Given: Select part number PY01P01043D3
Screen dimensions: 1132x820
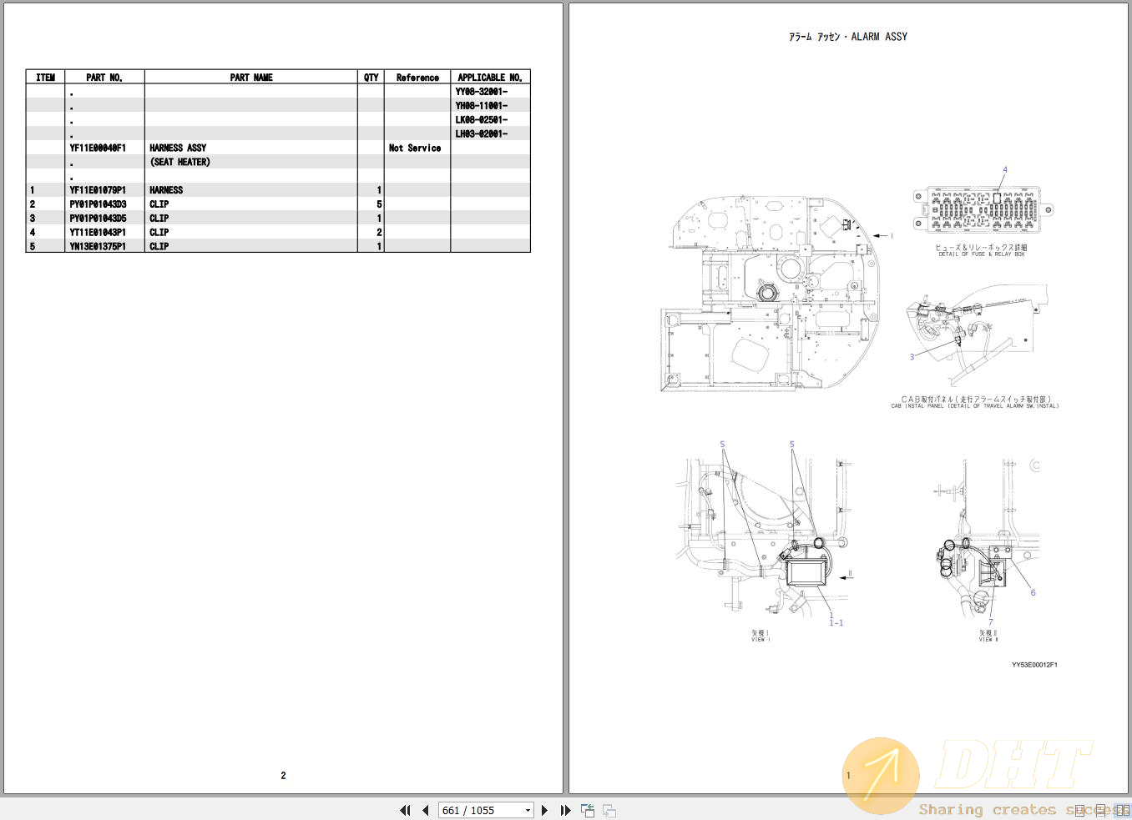Looking at the screenshot, I should coord(99,204).
